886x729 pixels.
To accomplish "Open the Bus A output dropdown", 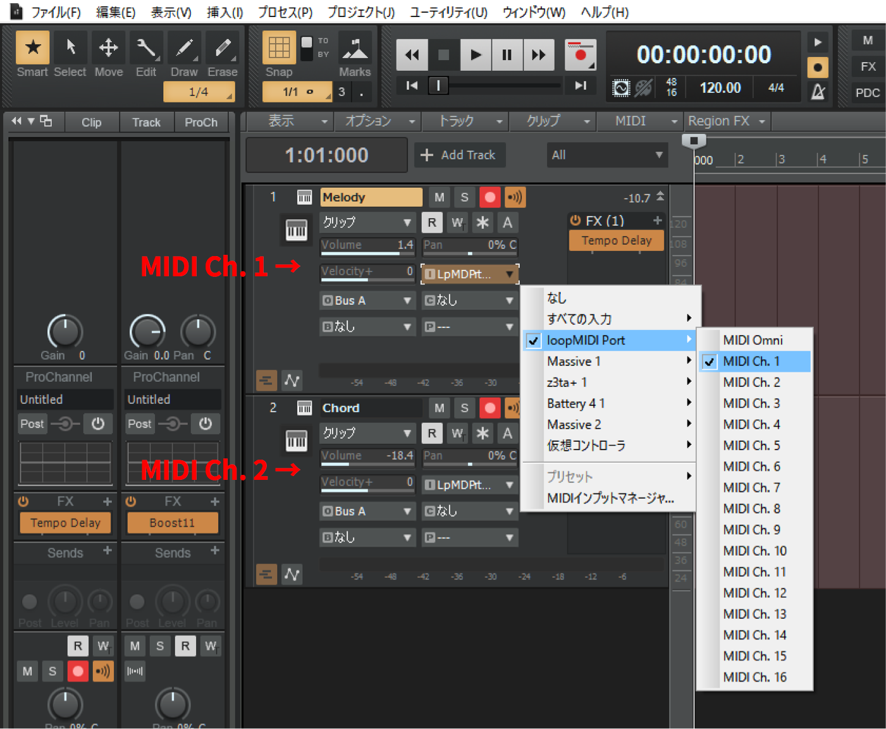I will click(x=367, y=300).
